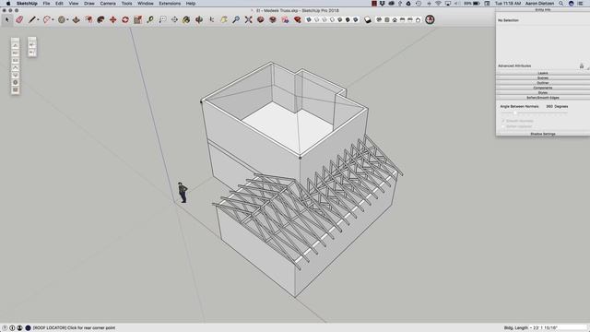Open the Tools menu
Viewport: 590px width, 332px height.
tap(126, 4)
